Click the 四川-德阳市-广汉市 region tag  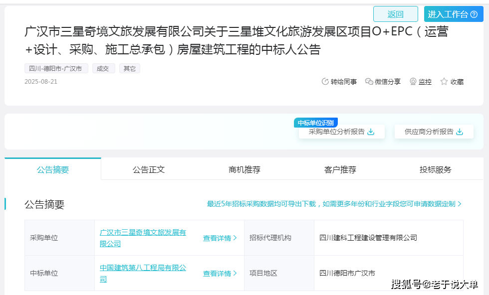pos(56,69)
